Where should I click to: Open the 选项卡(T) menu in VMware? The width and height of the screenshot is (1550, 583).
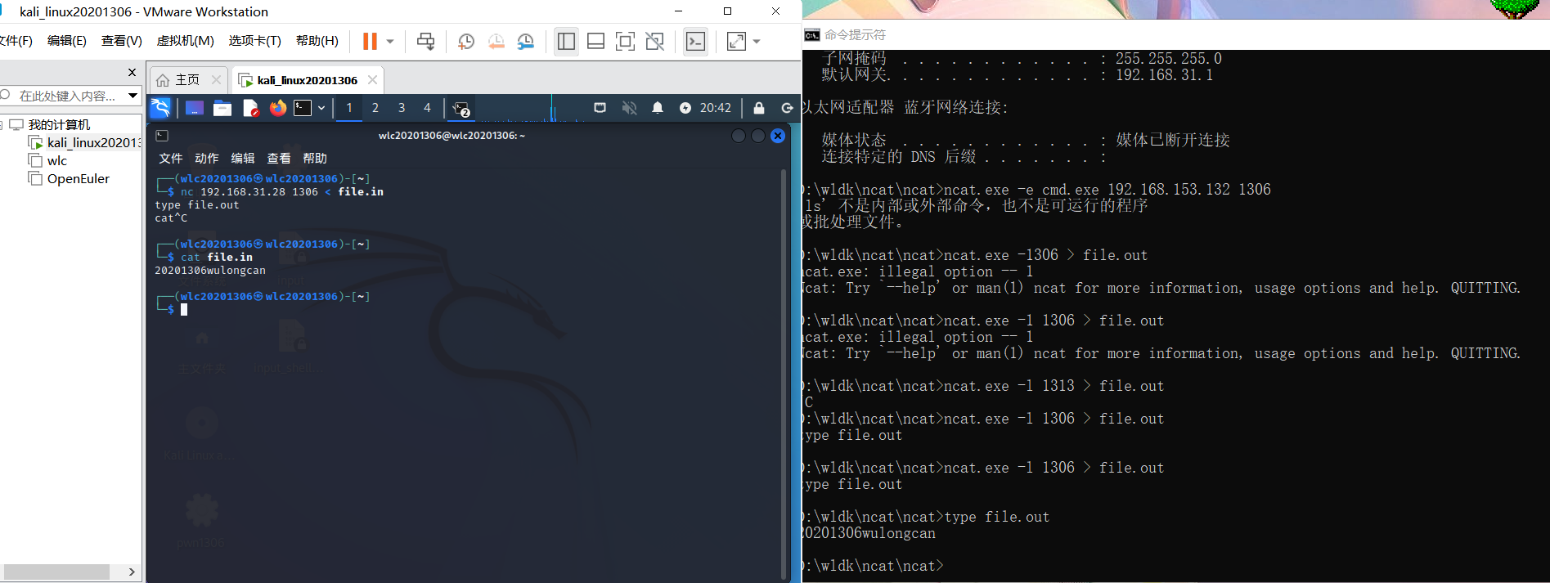[255, 41]
